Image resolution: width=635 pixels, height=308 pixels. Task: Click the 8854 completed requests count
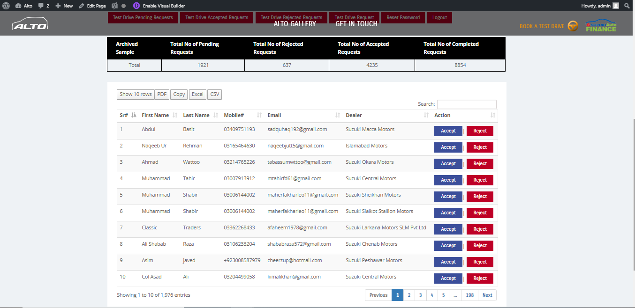click(460, 65)
